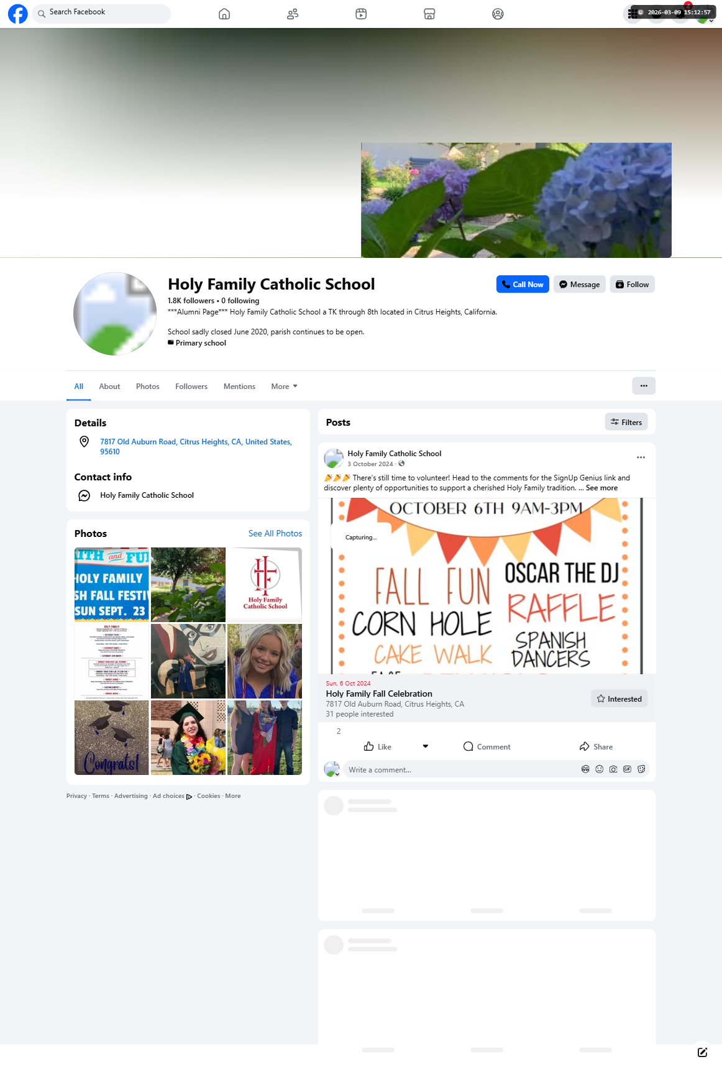Add a GIF to the comment
This screenshot has width=722, height=1072.
click(x=627, y=769)
